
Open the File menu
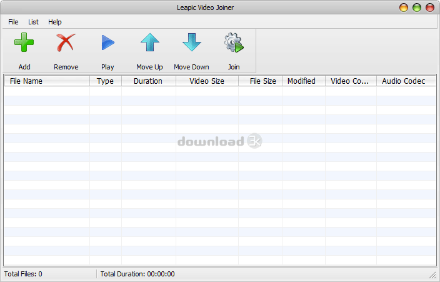tap(13, 22)
